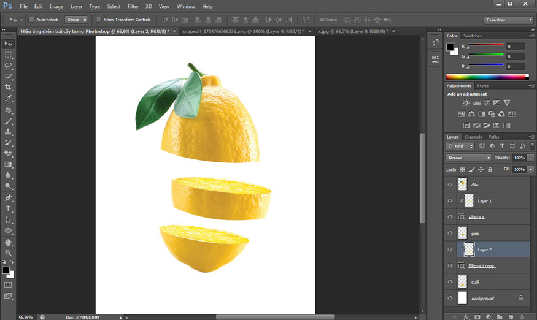Select the Clone Stamp tool
537x320 pixels.
(8, 132)
